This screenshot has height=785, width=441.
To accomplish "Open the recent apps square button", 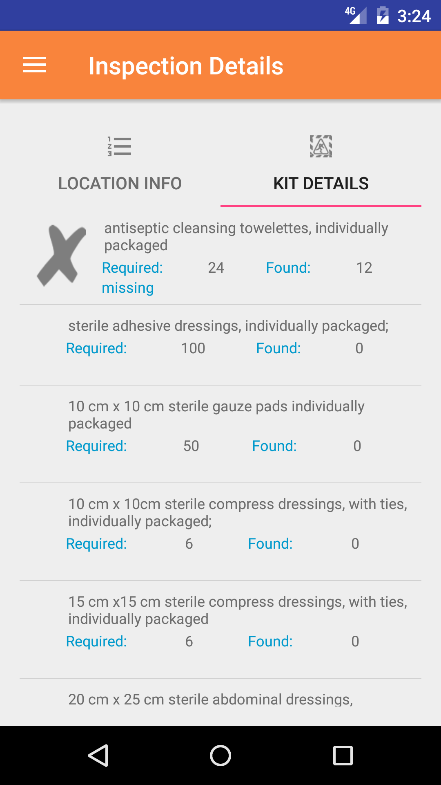I will [343, 755].
